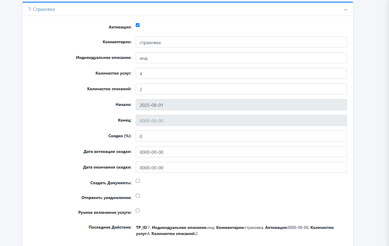This screenshot has height=246, width=389.
Task: Focus the Комментарии input field
Action: (241, 42)
